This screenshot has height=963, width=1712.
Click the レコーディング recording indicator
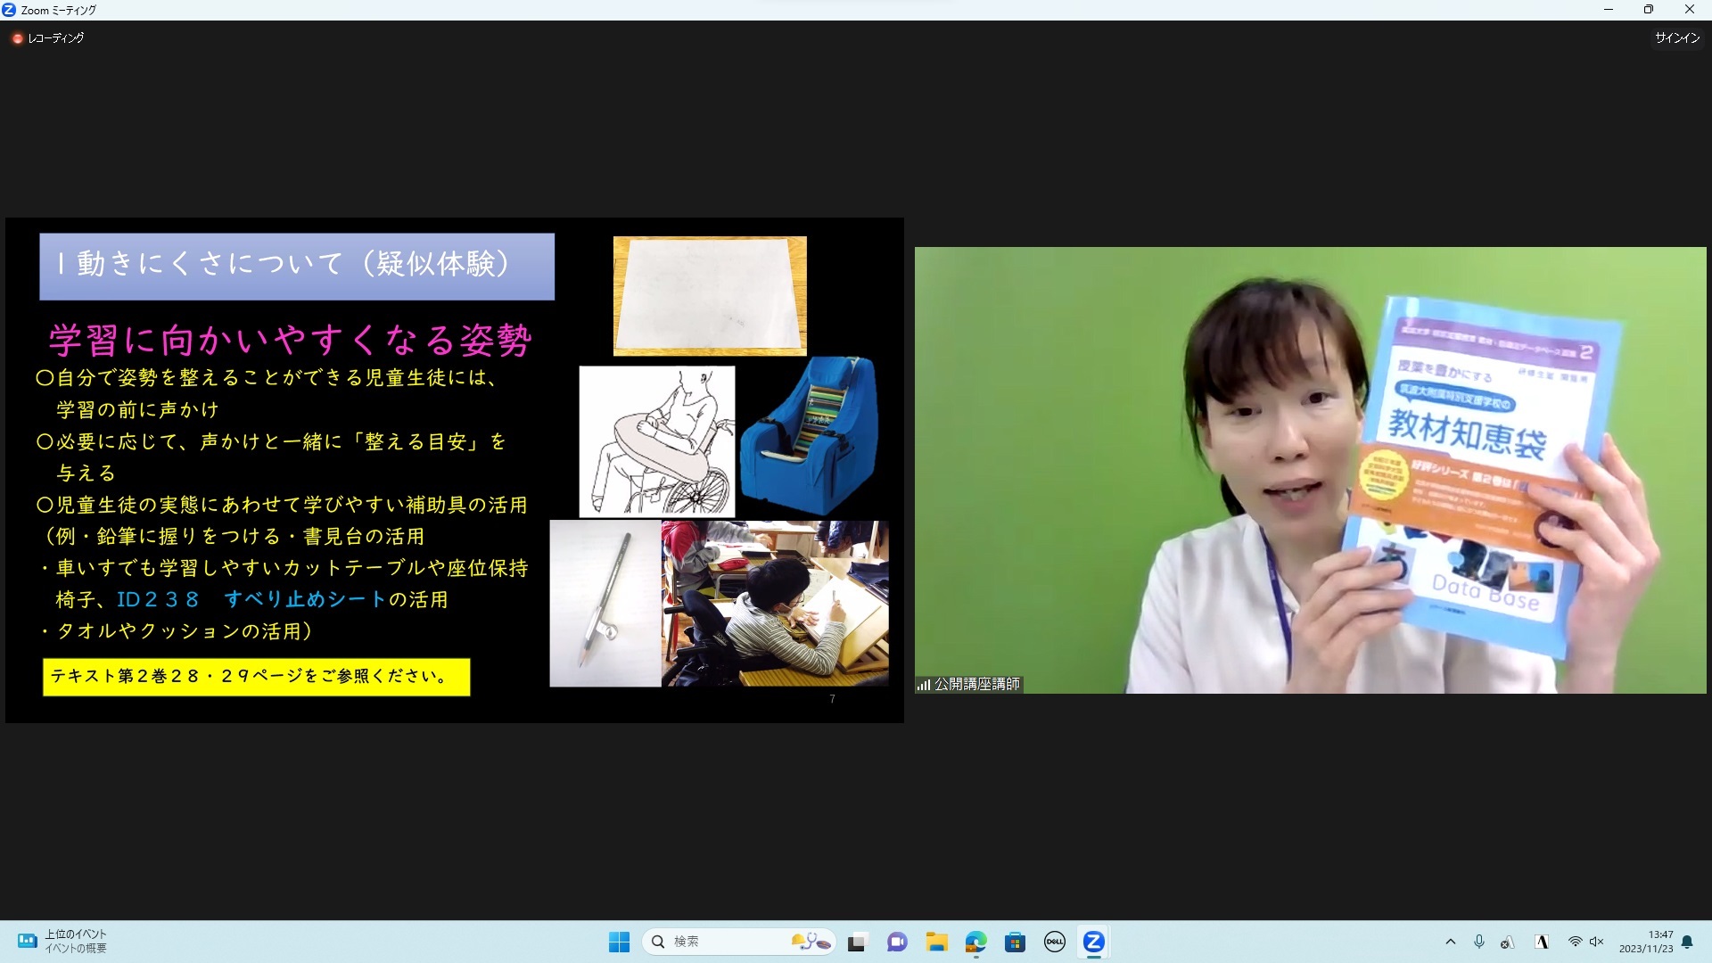point(49,38)
